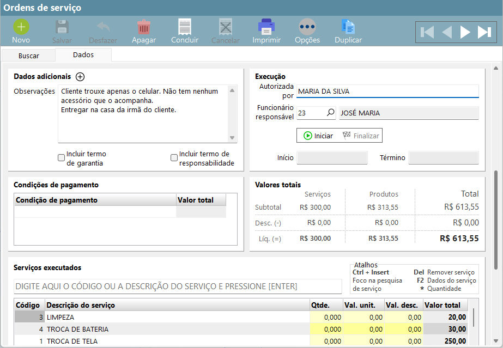The height and width of the screenshot is (348, 503).
Task: Click the Autorizada por input field
Action: [x=387, y=91]
